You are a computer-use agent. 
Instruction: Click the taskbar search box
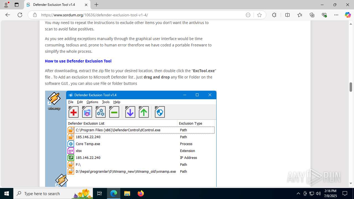[53, 193]
